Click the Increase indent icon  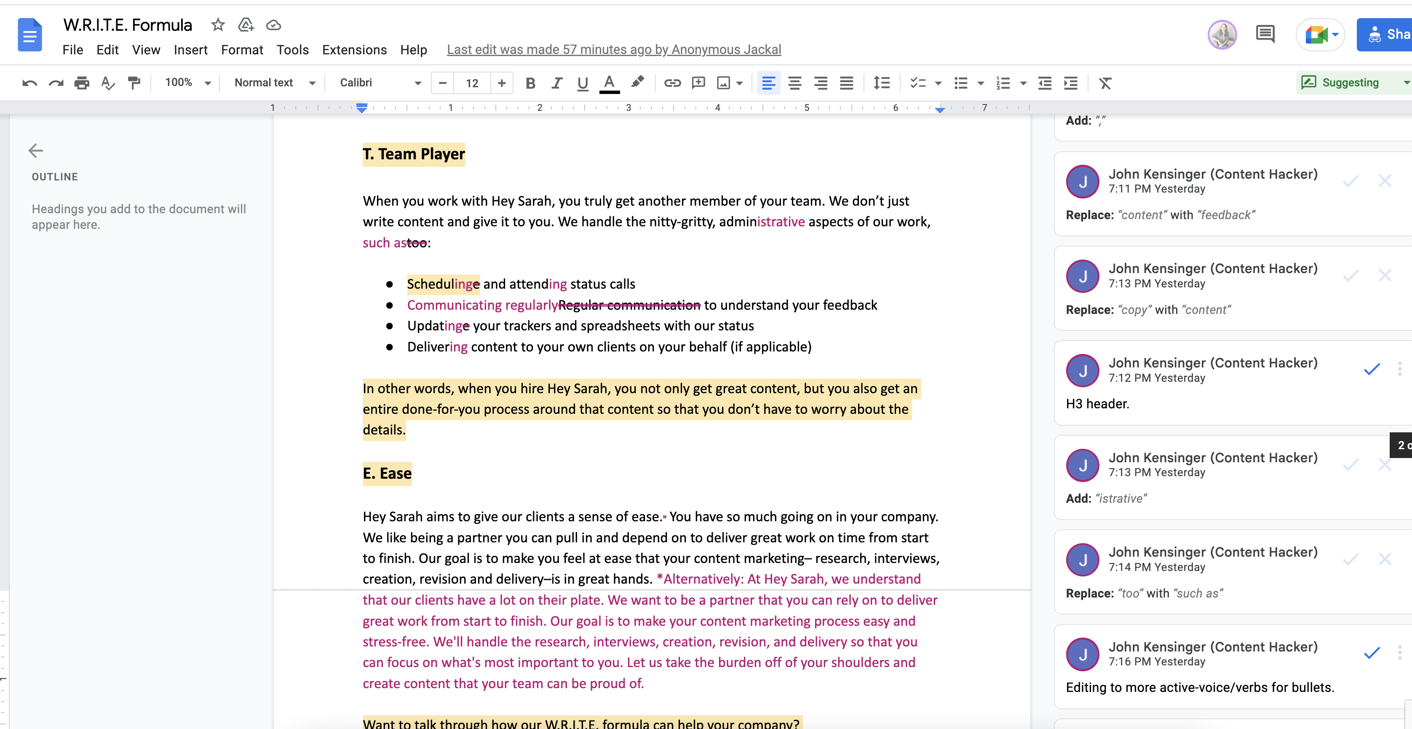point(1070,83)
